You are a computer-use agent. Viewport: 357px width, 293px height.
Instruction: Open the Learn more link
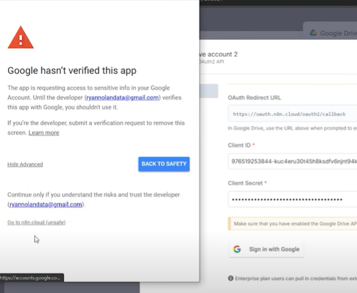tap(44, 133)
